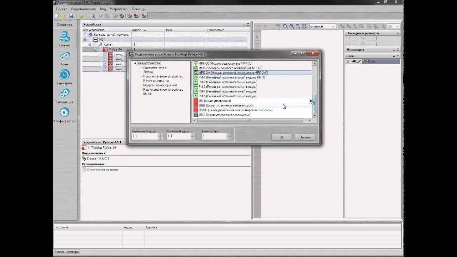The image size is (457, 257).
Task: Click the Отмена cancel button
Action: [305, 137]
